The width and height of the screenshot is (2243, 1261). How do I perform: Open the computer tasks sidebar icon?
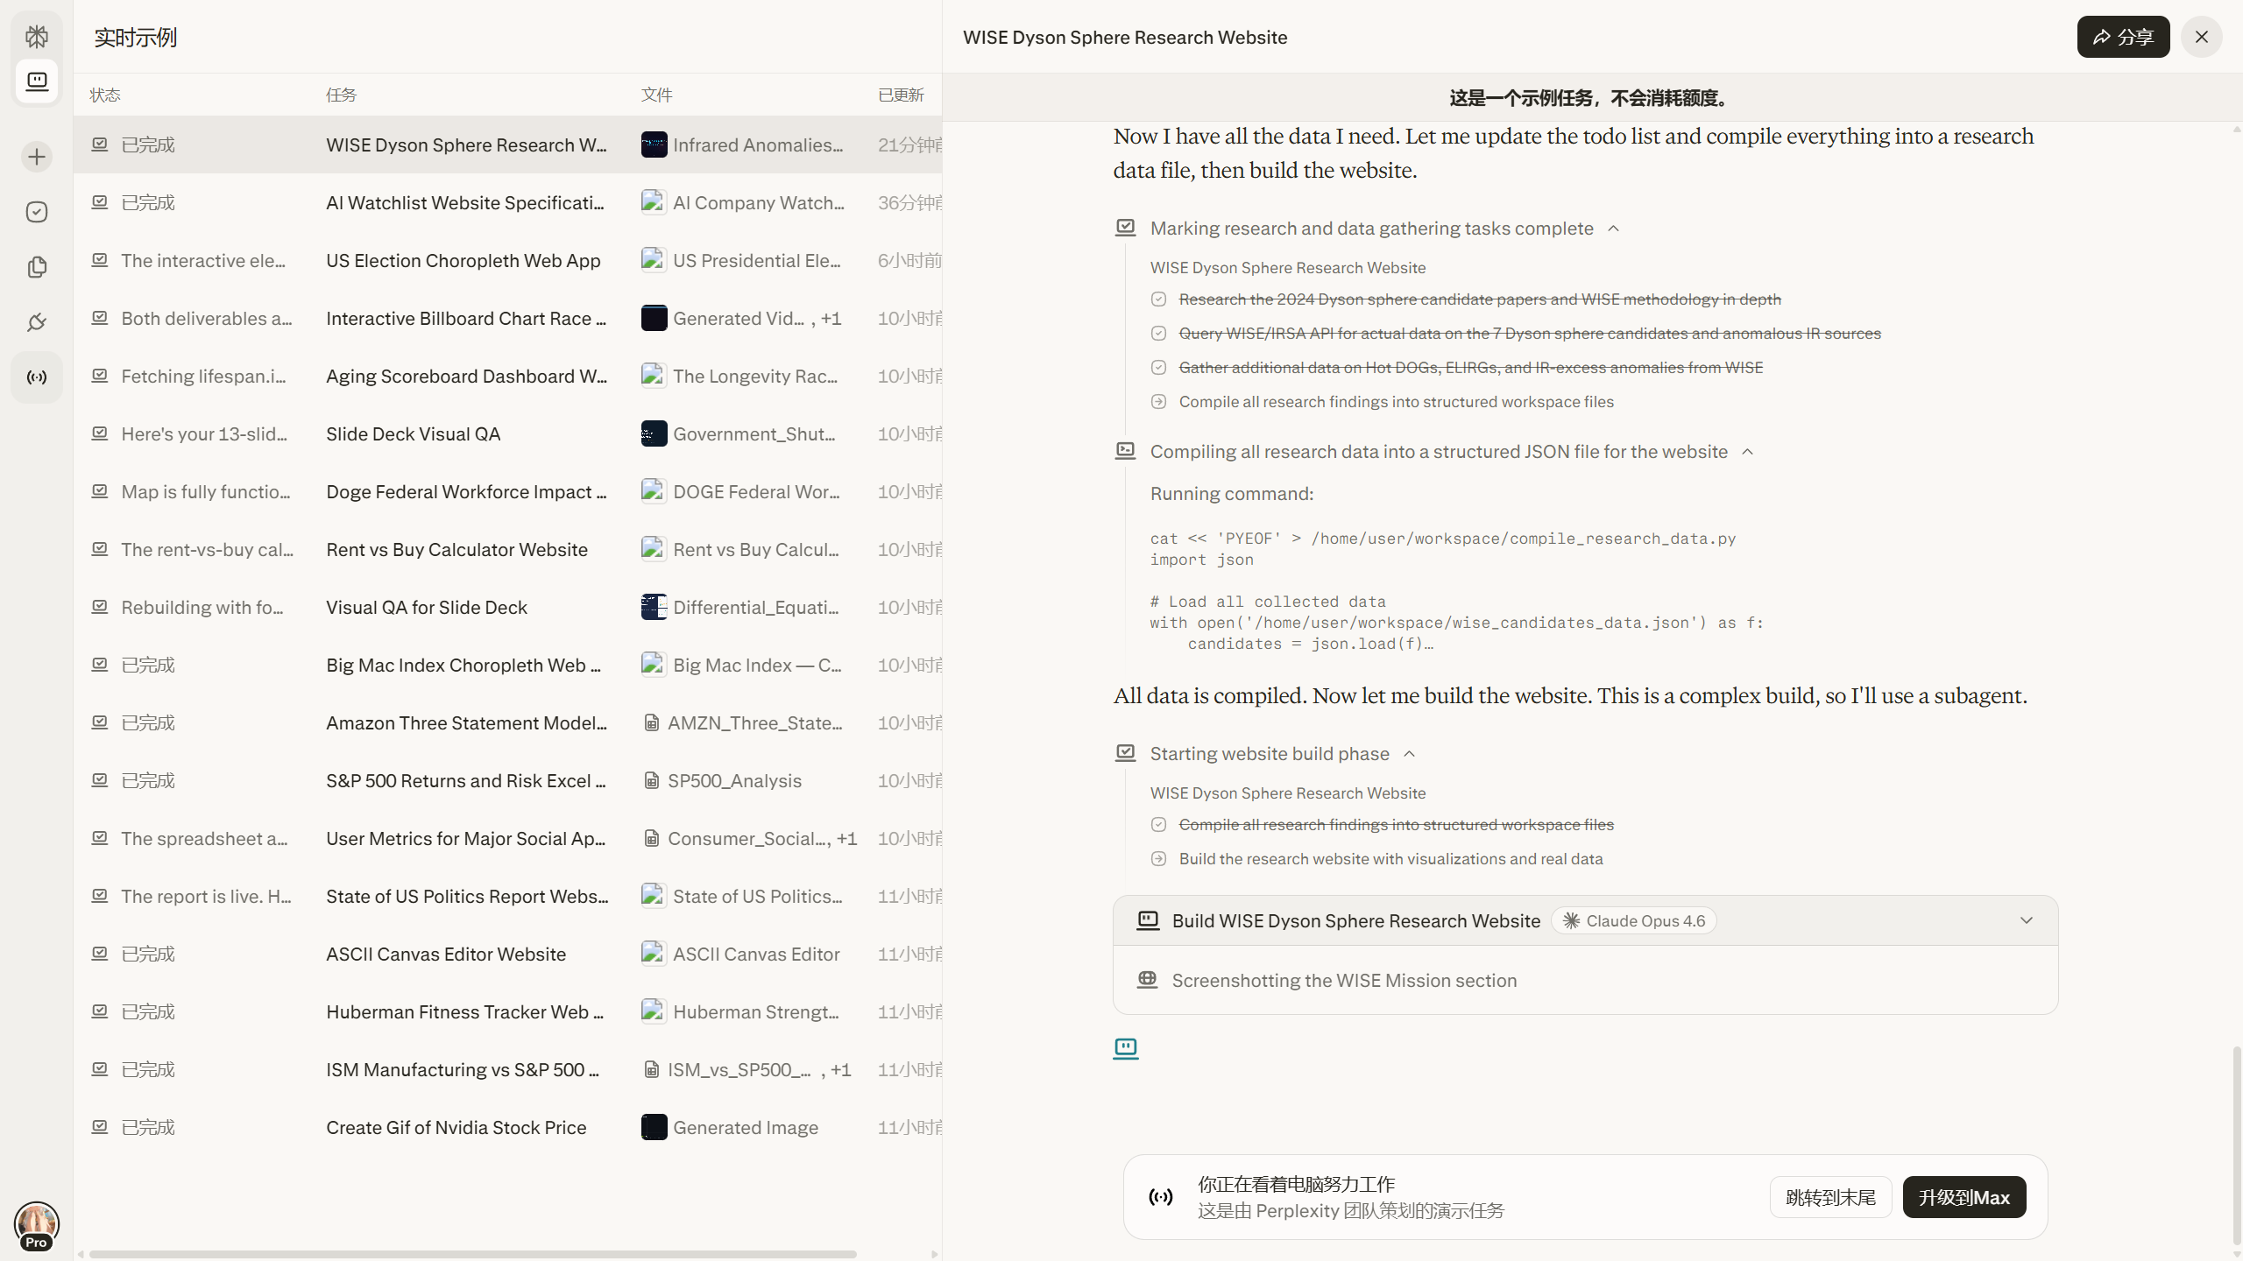click(x=37, y=81)
